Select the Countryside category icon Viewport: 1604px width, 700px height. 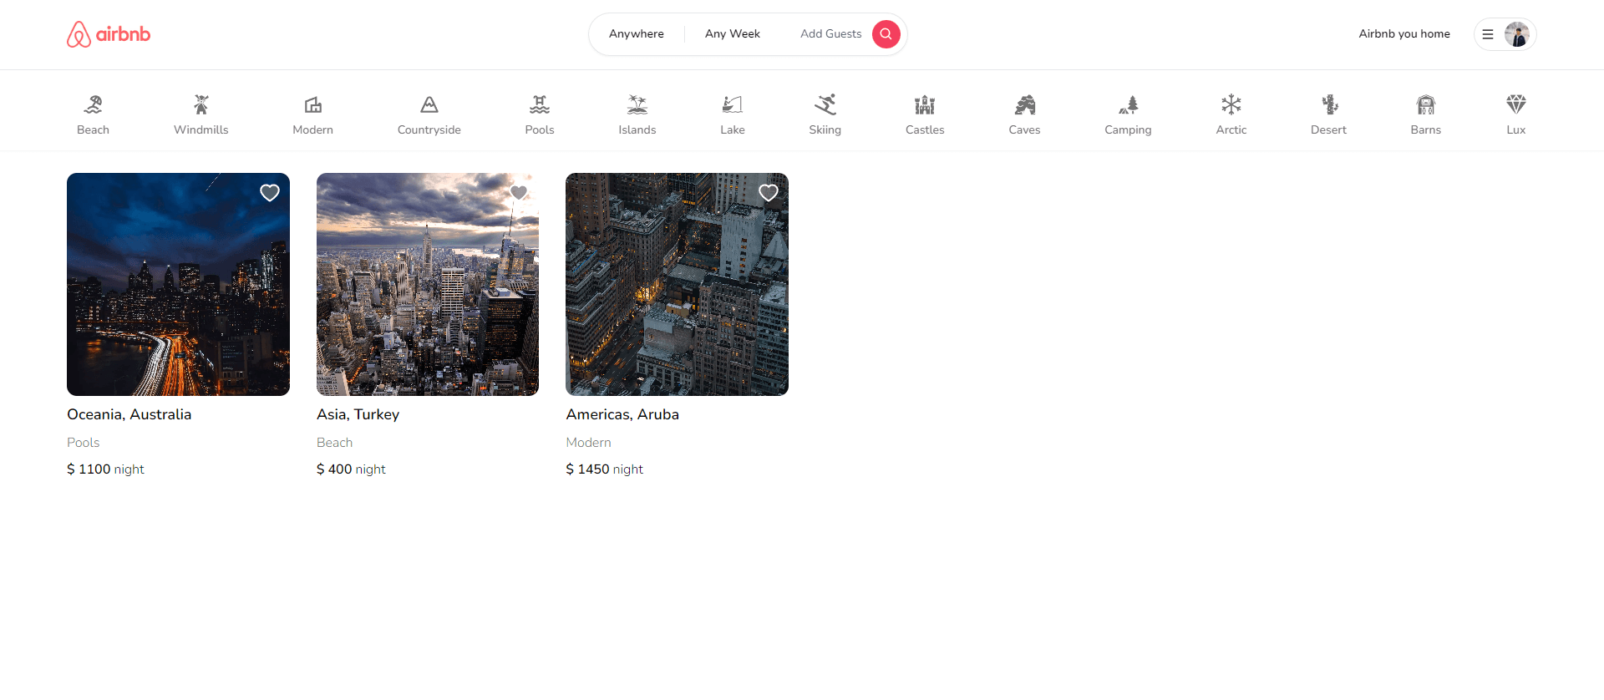coord(429,104)
